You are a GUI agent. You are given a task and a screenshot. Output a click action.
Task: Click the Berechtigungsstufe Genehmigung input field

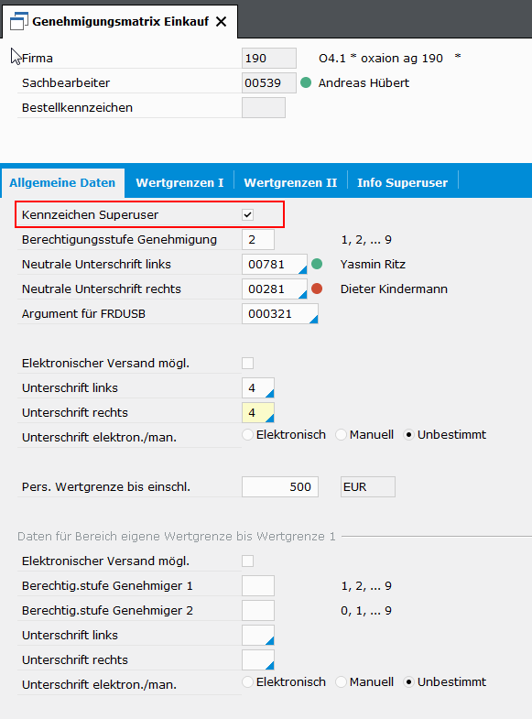click(258, 239)
